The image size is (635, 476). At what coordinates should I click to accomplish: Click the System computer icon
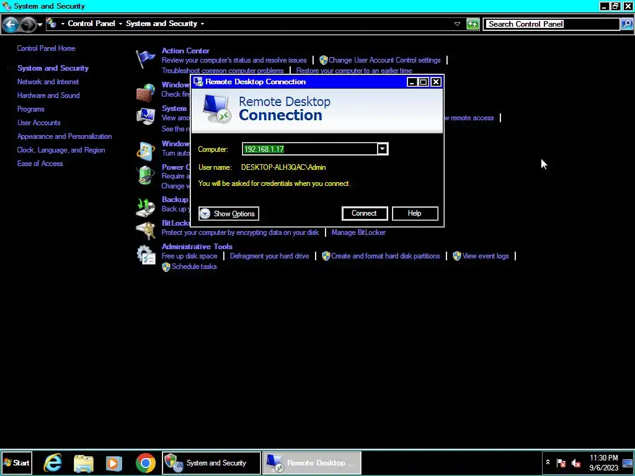tap(145, 117)
